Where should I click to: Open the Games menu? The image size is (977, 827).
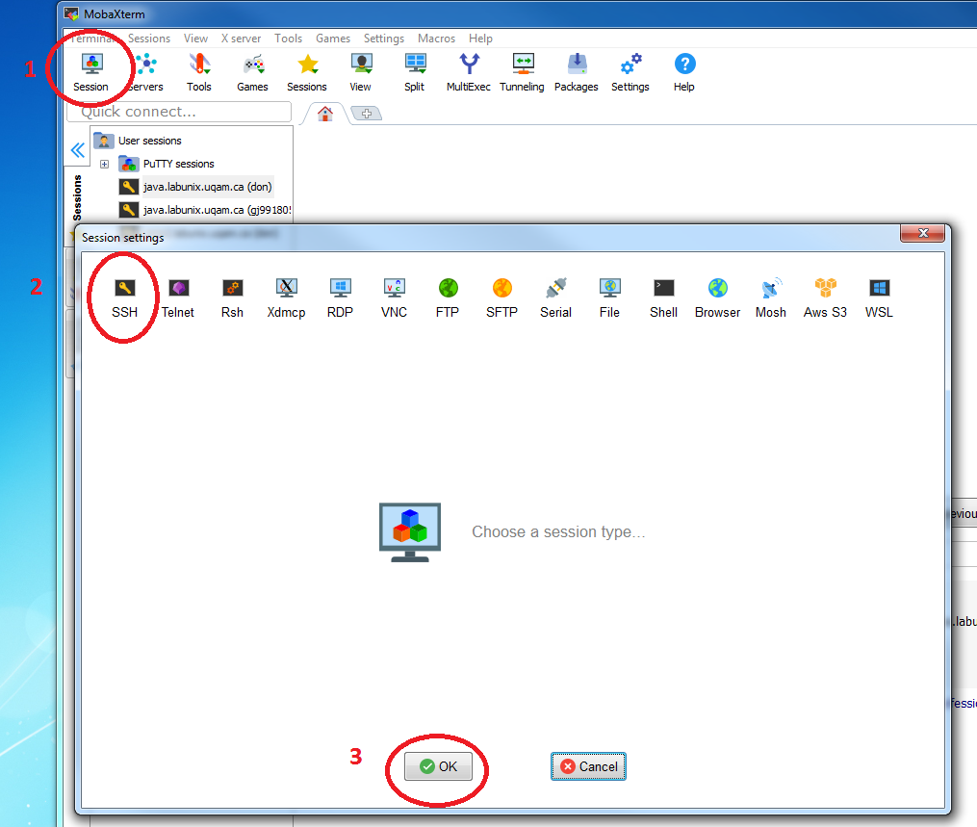click(333, 39)
